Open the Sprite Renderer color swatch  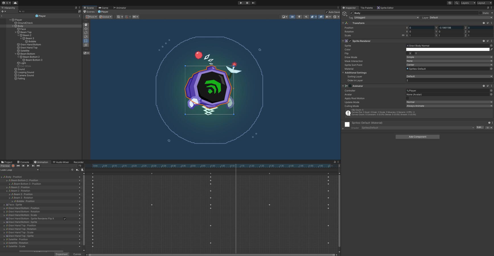[x=448, y=49]
